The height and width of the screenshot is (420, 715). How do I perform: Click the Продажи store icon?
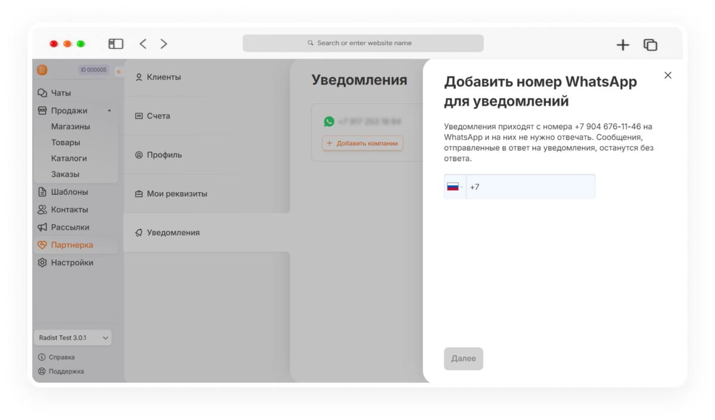pyautogui.click(x=42, y=110)
